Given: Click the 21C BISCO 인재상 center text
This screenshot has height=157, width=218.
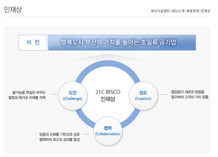Looking at the screenshot, I should tap(108, 95).
